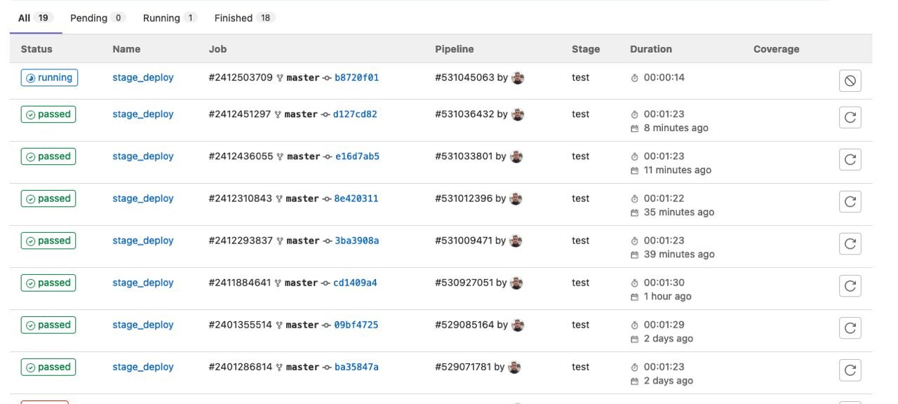Open pipeline #531036432 link

pyautogui.click(x=464, y=114)
